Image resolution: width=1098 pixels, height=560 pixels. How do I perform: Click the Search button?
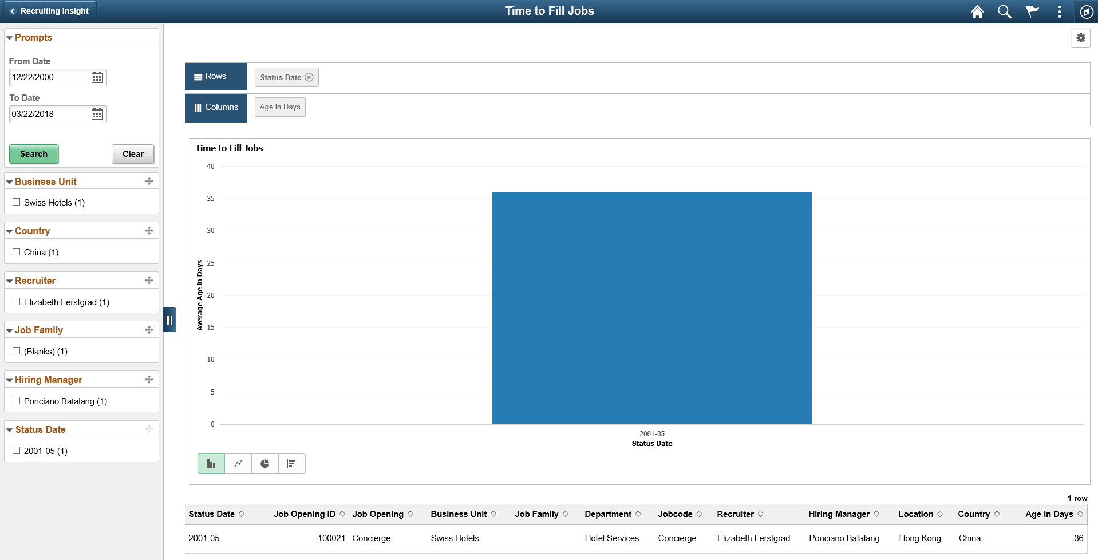[34, 154]
